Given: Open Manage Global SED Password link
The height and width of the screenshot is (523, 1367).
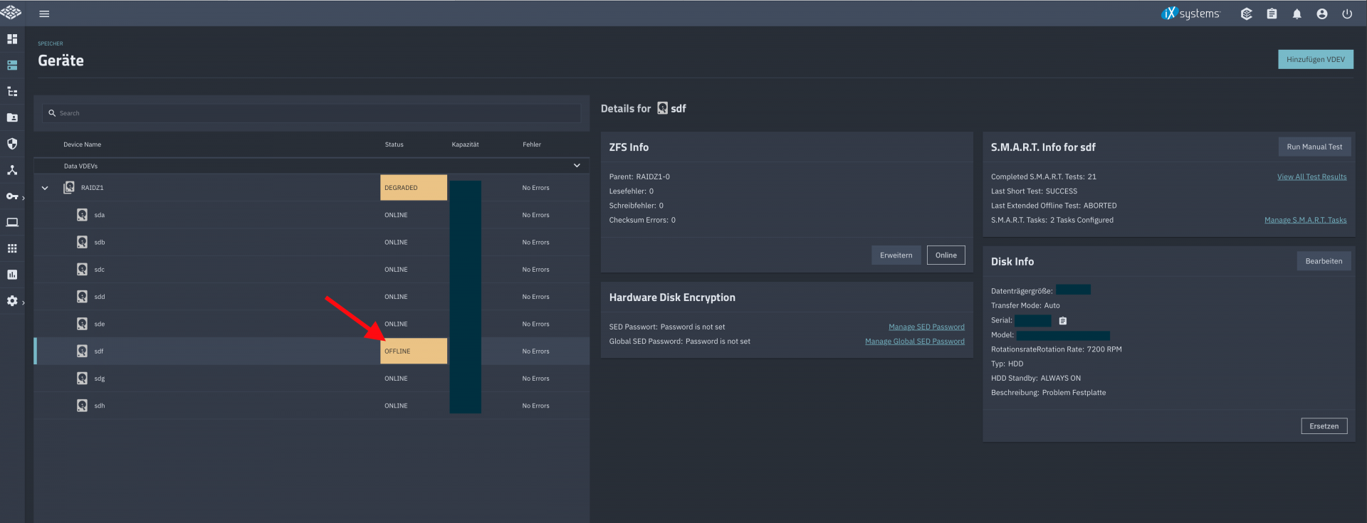Looking at the screenshot, I should point(914,342).
